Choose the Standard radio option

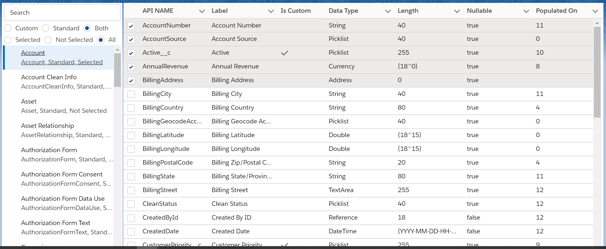click(46, 28)
